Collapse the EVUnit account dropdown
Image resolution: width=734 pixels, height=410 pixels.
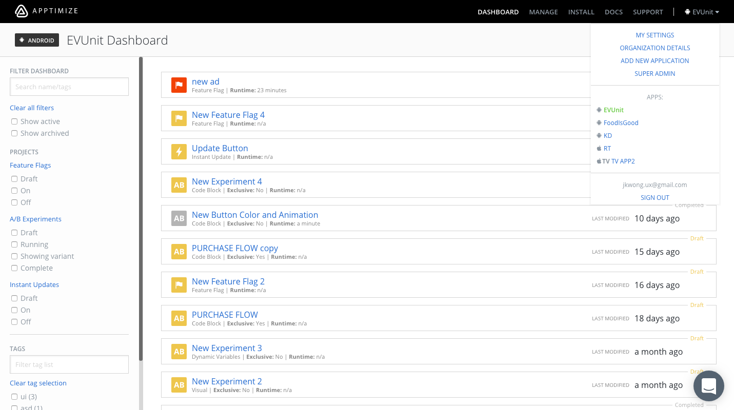[x=702, y=12]
